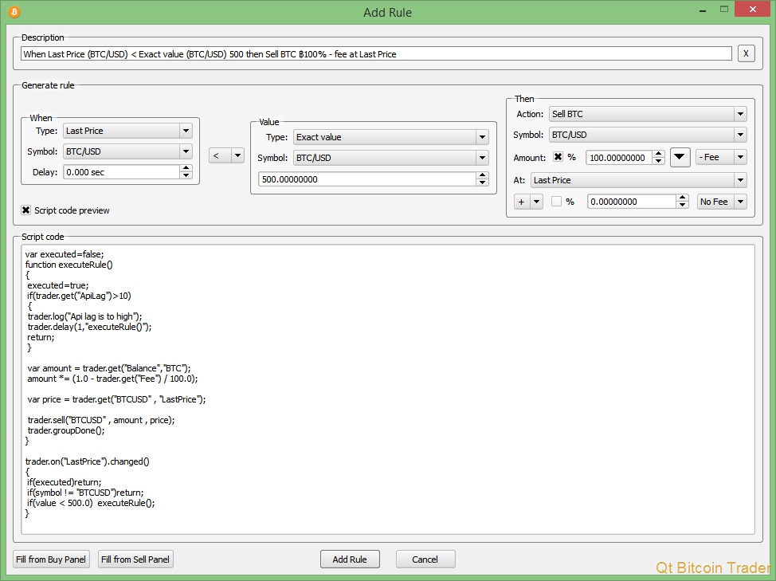Image resolution: width=776 pixels, height=581 pixels.
Task: Increase the Delay spinner value
Action: pos(186,168)
